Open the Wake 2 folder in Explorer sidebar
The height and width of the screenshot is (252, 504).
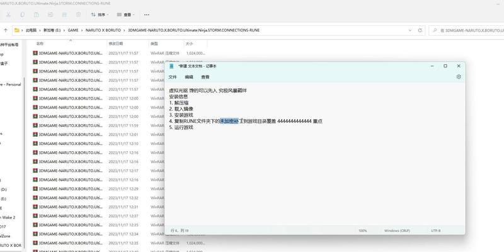(8, 217)
